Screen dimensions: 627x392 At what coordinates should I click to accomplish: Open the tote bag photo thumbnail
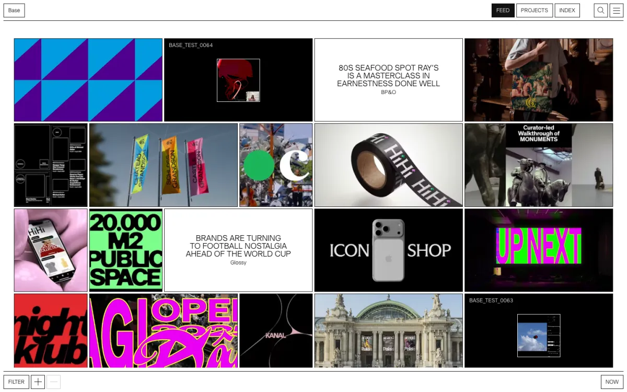point(539,80)
